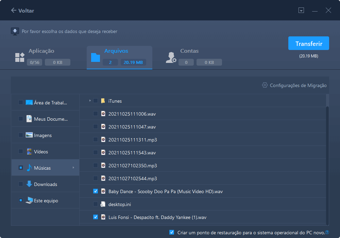
Task: Go back with the Voltar arrow
Action: (14, 10)
